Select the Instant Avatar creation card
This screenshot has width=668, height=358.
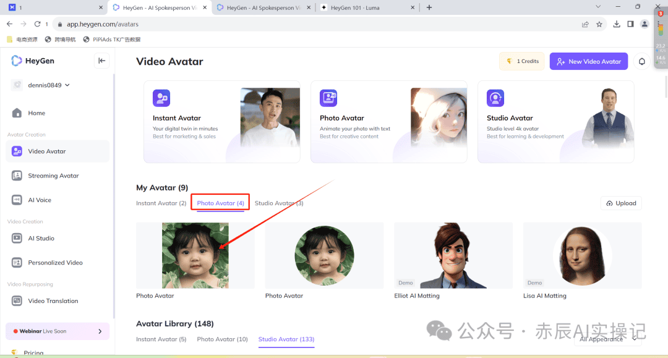tap(221, 122)
